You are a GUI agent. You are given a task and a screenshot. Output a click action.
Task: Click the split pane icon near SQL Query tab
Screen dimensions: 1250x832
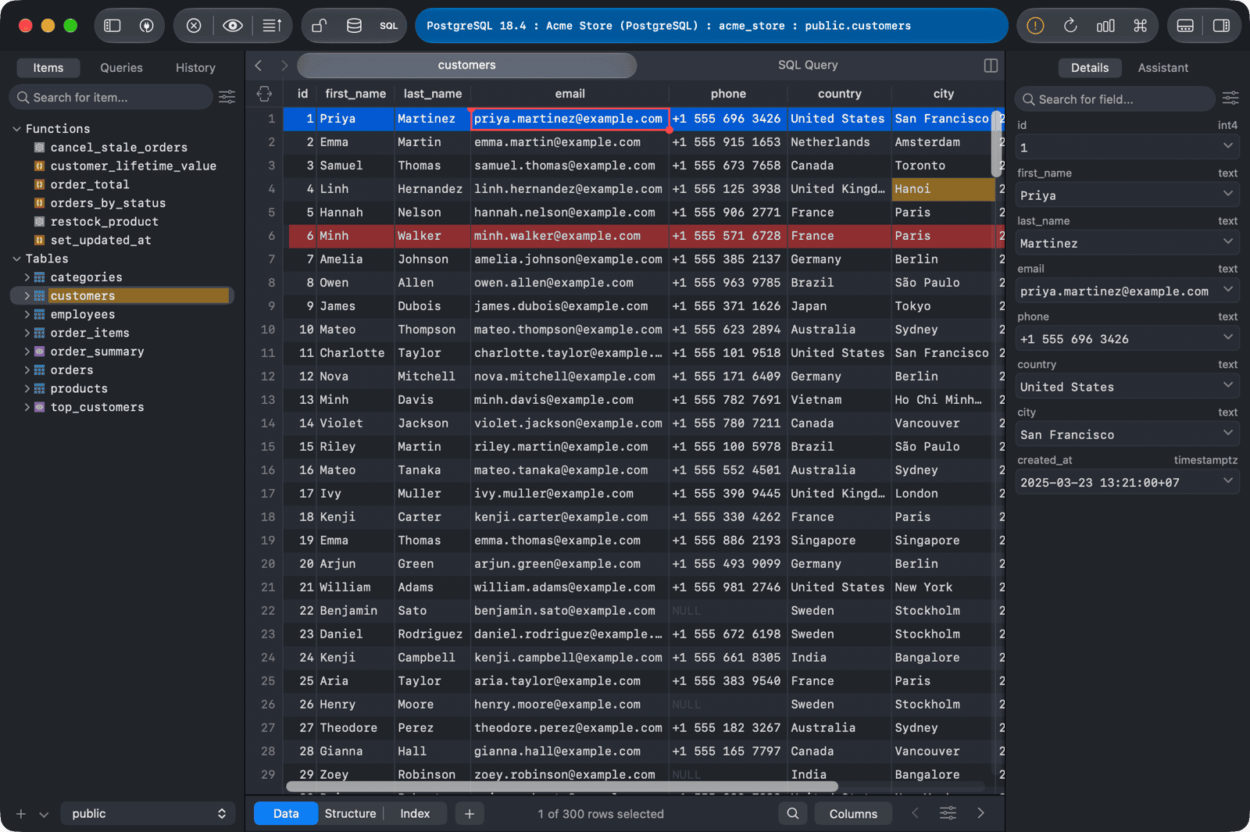[x=991, y=66]
